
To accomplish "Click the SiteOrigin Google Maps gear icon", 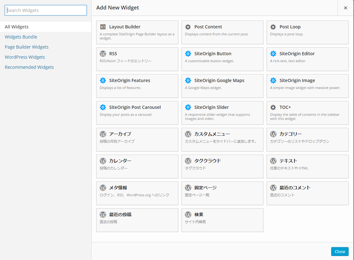I will (x=188, y=80).
